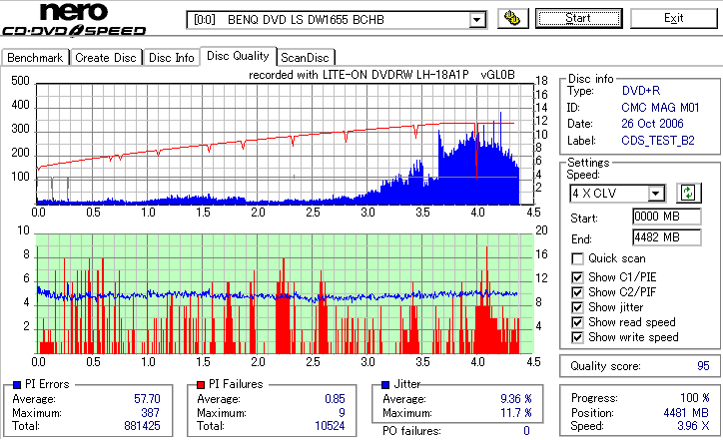Image resolution: width=723 pixels, height=440 pixels.
Task: Click the disc ID CMC MAG M01
Action: [660, 108]
